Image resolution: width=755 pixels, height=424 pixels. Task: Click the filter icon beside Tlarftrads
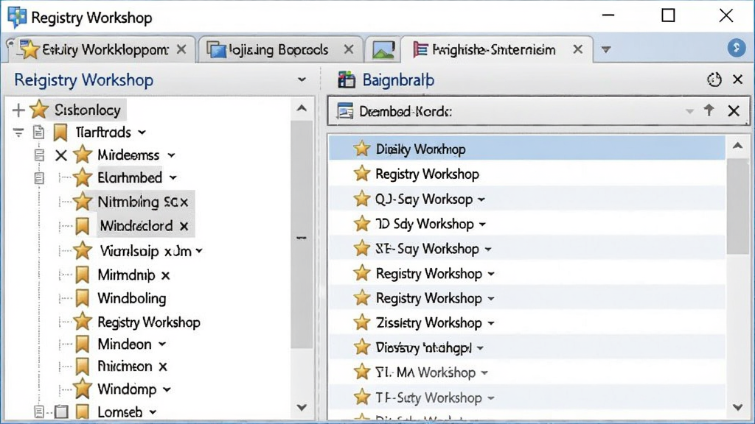(18, 132)
